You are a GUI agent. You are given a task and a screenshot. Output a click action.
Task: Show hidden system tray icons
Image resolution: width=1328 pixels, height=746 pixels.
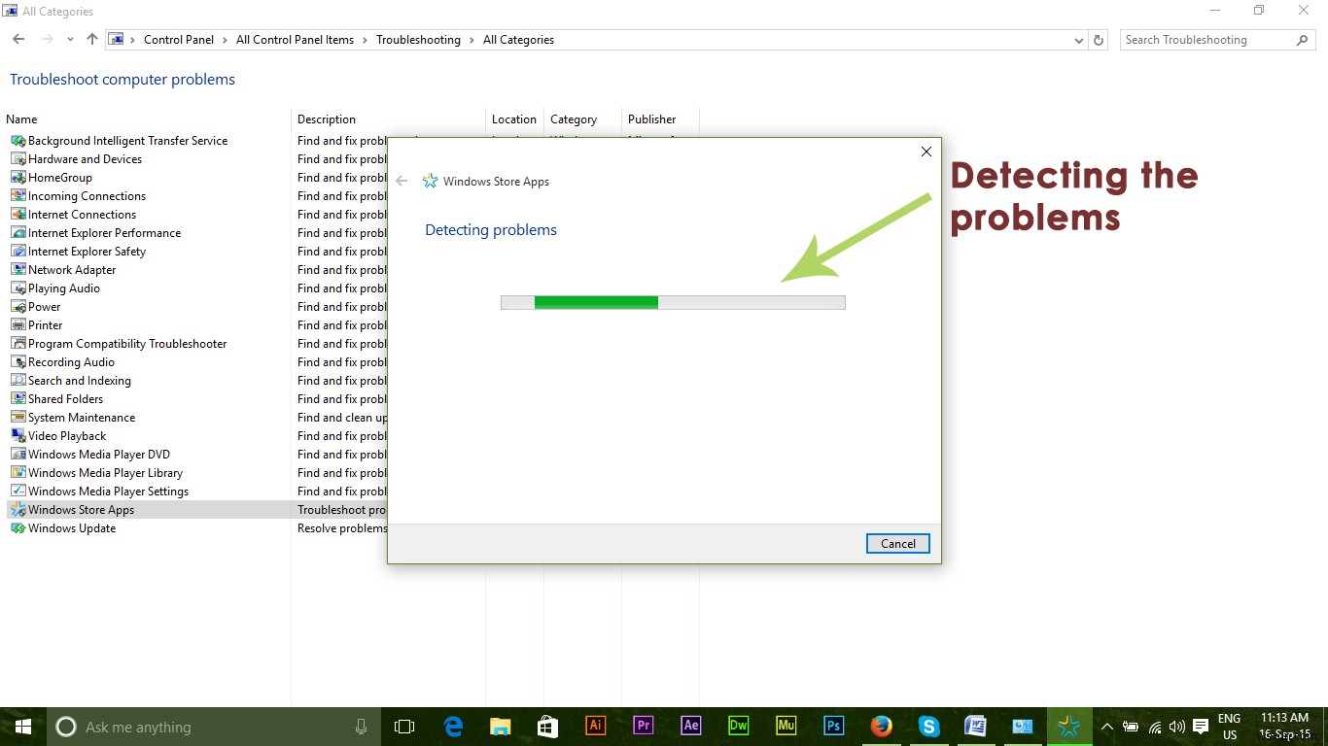[1106, 727]
